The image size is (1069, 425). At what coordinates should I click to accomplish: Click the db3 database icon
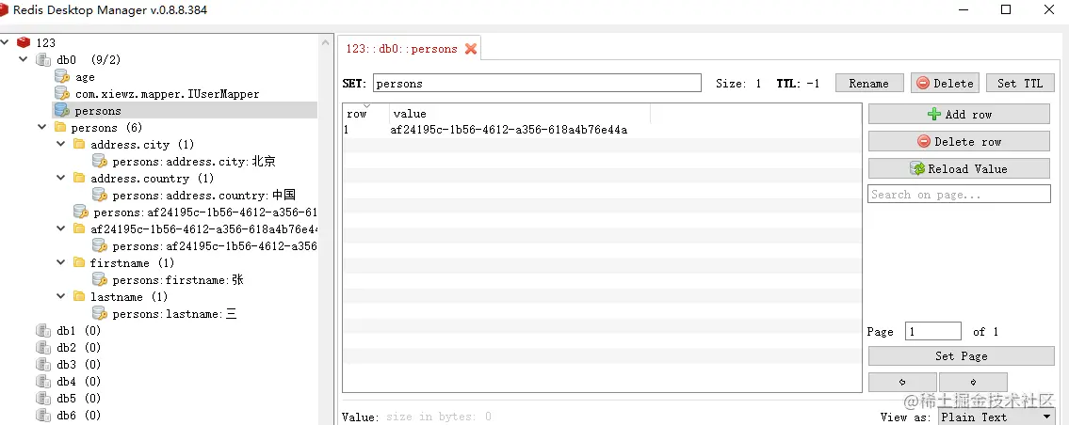click(43, 365)
